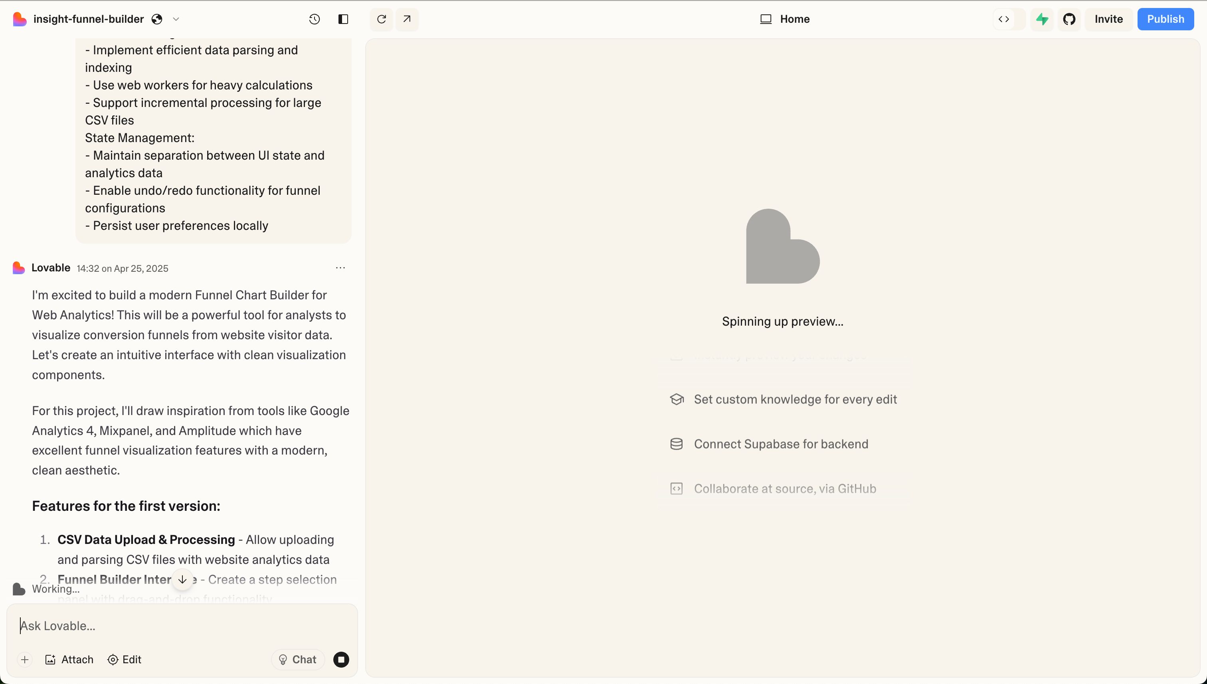The height and width of the screenshot is (684, 1207).
Task: Click 'Connect Supabase for backend' tip
Action: click(781, 444)
